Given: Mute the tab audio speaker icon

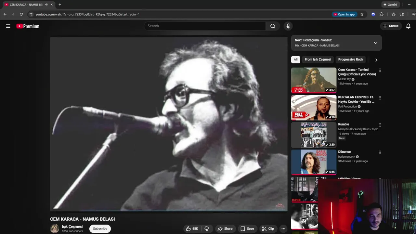Looking at the screenshot, I should coord(46,5).
